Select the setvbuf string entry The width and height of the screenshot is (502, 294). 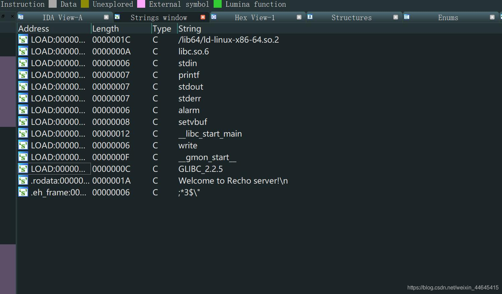192,122
